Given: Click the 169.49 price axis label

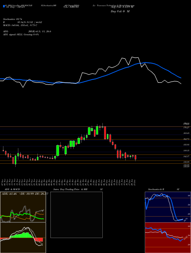Looking at the screenshot, I should pos(186,133).
